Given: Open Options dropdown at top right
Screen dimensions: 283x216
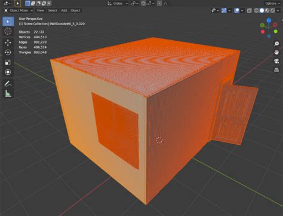Looking at the screenshot, I should click(272, 4).
